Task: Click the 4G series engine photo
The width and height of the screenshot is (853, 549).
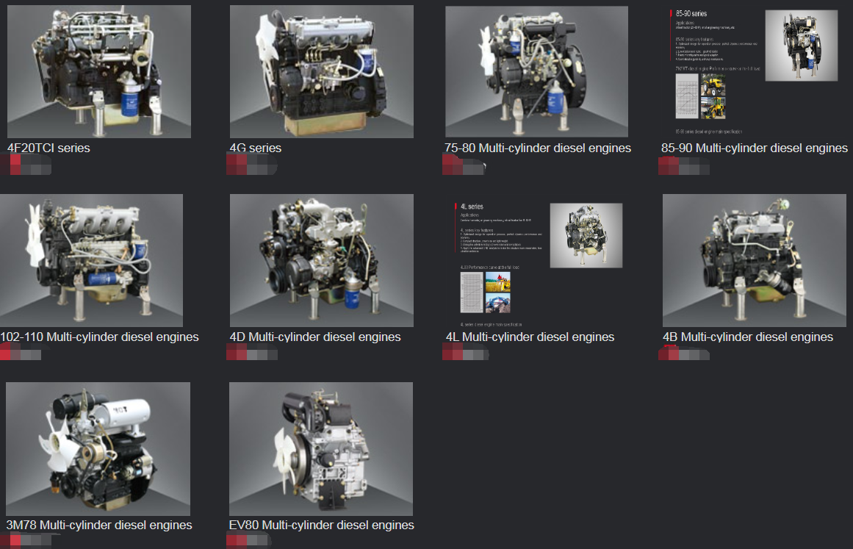Action: coord(321,71)
